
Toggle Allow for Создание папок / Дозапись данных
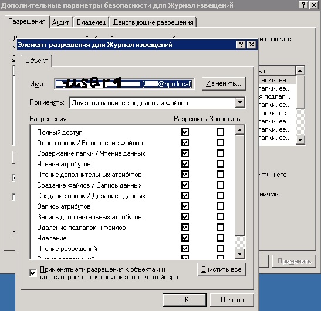[185, 196]
